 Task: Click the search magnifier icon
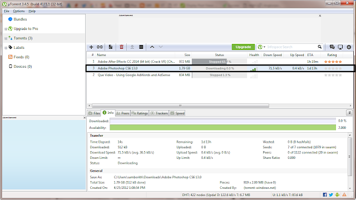point(320,47)
